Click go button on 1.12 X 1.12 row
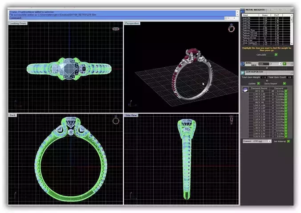 [x=286, y=114]
